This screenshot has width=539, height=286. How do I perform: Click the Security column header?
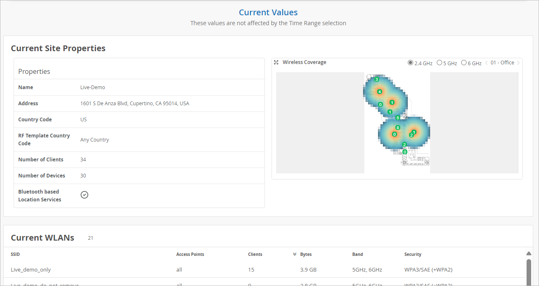(x=413, y=254)
